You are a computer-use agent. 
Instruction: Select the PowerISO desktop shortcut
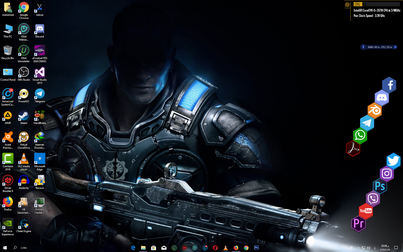pos(24,96)
